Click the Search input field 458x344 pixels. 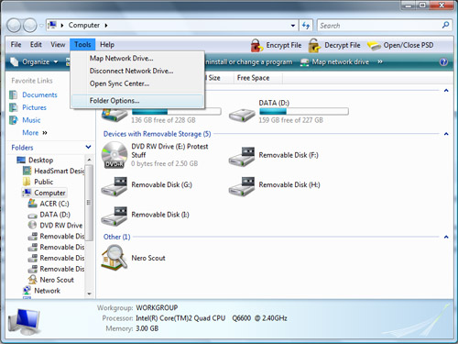(379, 26)
